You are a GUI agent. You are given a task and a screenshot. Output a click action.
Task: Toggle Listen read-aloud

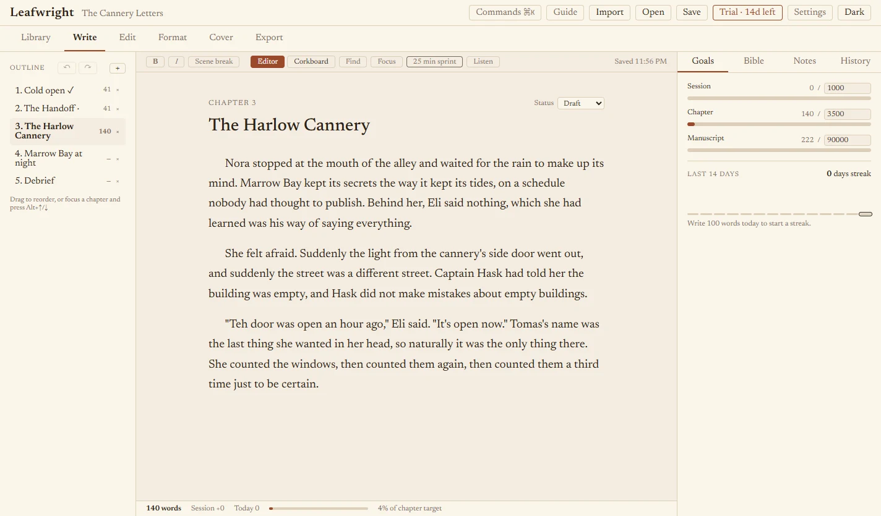click(483, 62)
